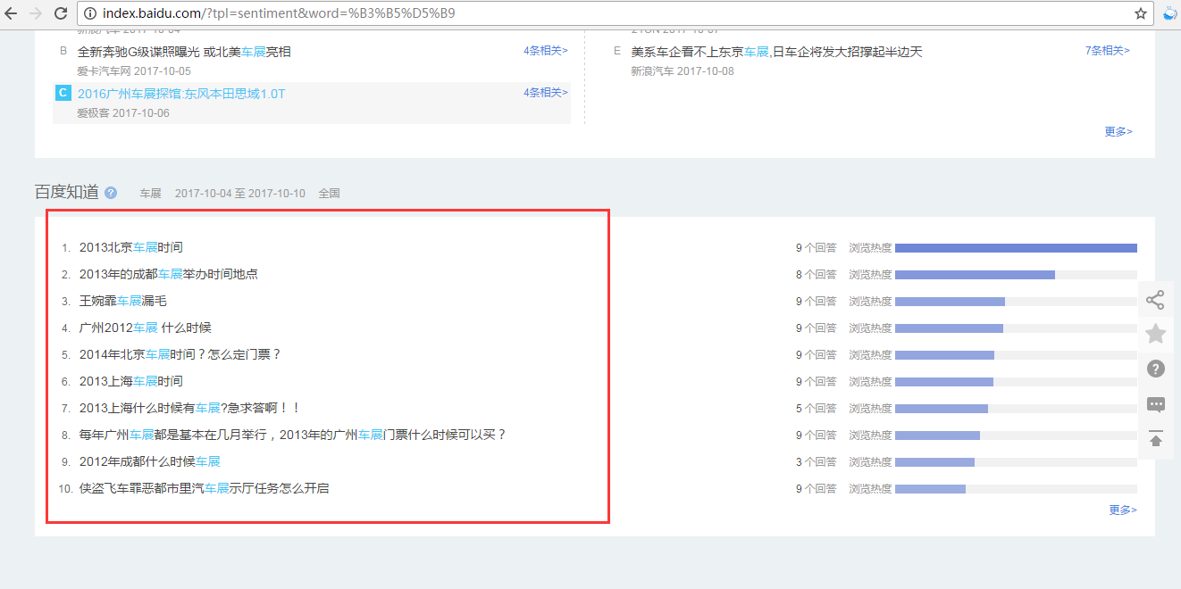Click the blue C news marker
Viewport: 1181px width, 589px height.
click(63, 93)
